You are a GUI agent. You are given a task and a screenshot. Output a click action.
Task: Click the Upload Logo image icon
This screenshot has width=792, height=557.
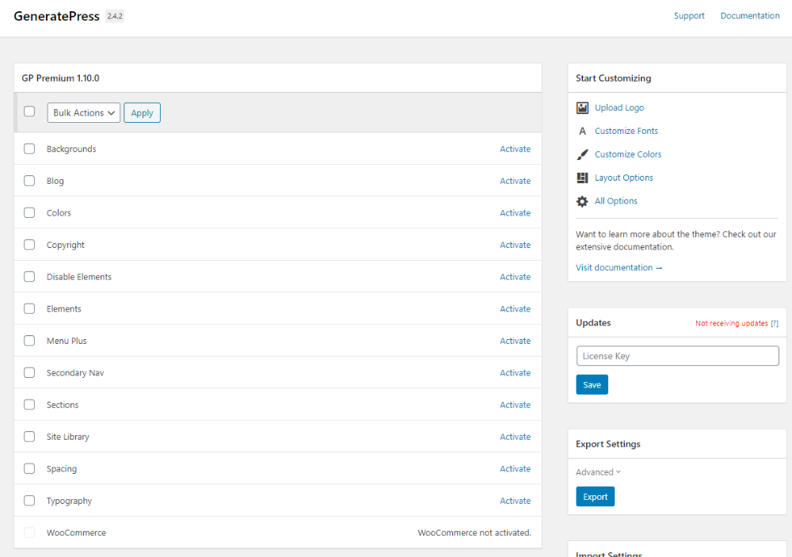coord(582,108)
